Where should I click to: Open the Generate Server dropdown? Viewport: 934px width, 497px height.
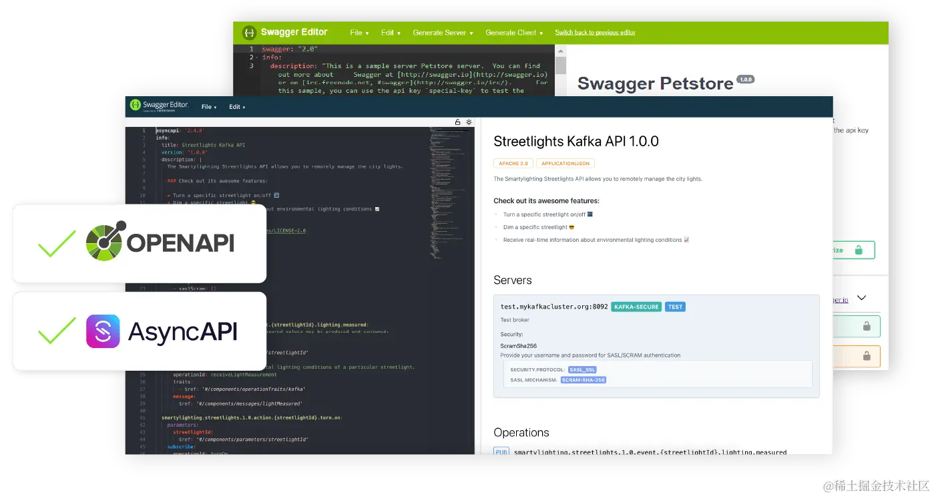[x=442, y=32]
